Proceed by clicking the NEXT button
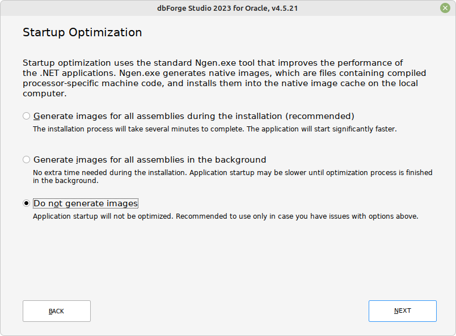The image size is (456, 336). pos(403,311)
